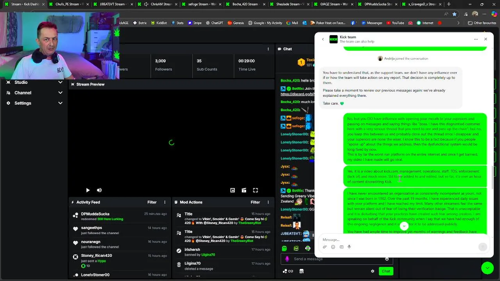Image resolution: width=500 pixels, height=281 pixels.
Task: Click Hype link in Stoney_Rican420 activity
Action: coord(102,261)
